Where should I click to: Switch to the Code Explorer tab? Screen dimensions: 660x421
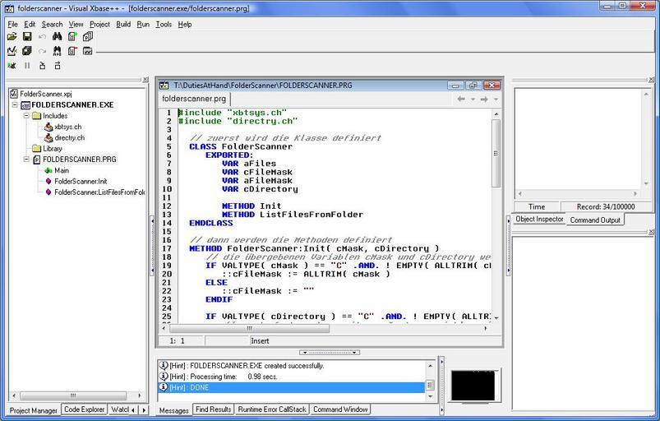tap(84, 409)
